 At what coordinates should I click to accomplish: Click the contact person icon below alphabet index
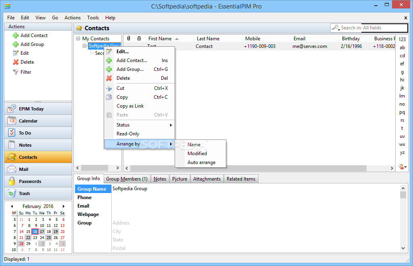click(402, 166)
